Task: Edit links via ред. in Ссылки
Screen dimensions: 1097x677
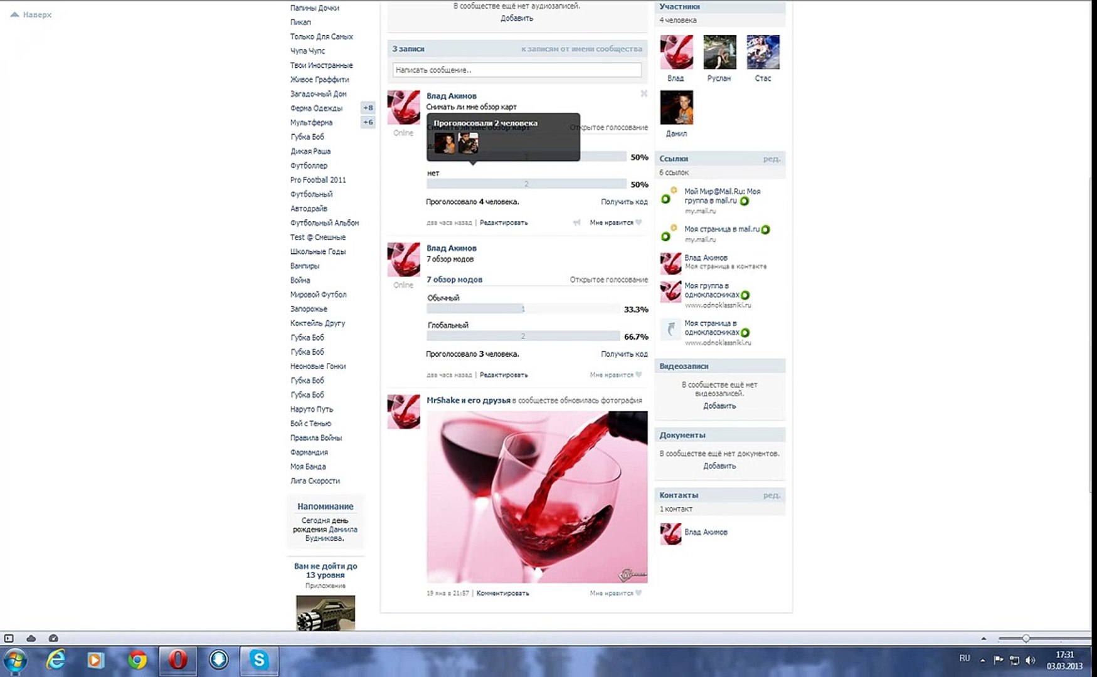Action: click(771, 159)
